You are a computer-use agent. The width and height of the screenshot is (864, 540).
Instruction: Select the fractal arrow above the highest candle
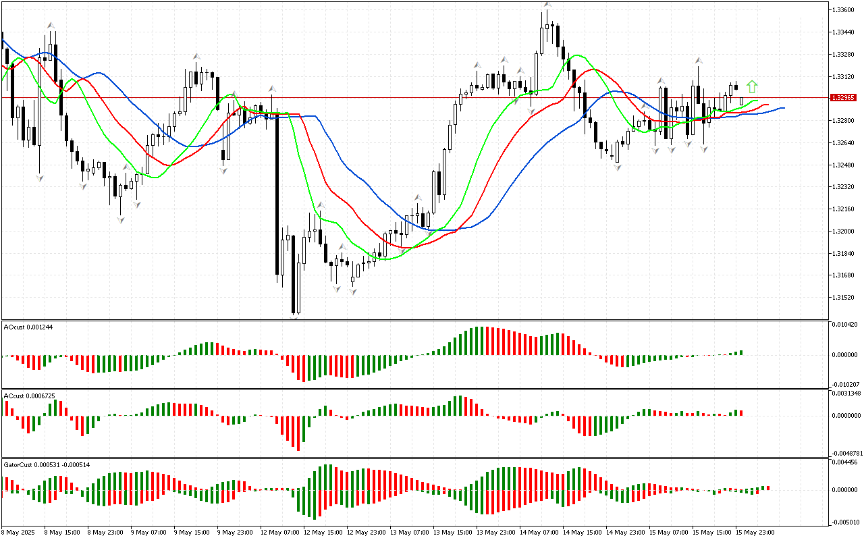click(x=547, y=5)
